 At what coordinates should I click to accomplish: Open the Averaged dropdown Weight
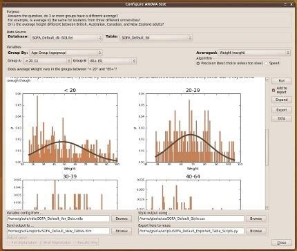(254, 53)
